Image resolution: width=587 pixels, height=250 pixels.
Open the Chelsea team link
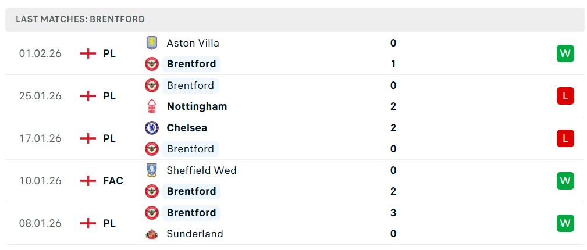click(x=187, y=128)
